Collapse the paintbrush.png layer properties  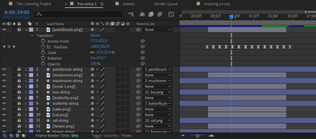tap(26, 30)
